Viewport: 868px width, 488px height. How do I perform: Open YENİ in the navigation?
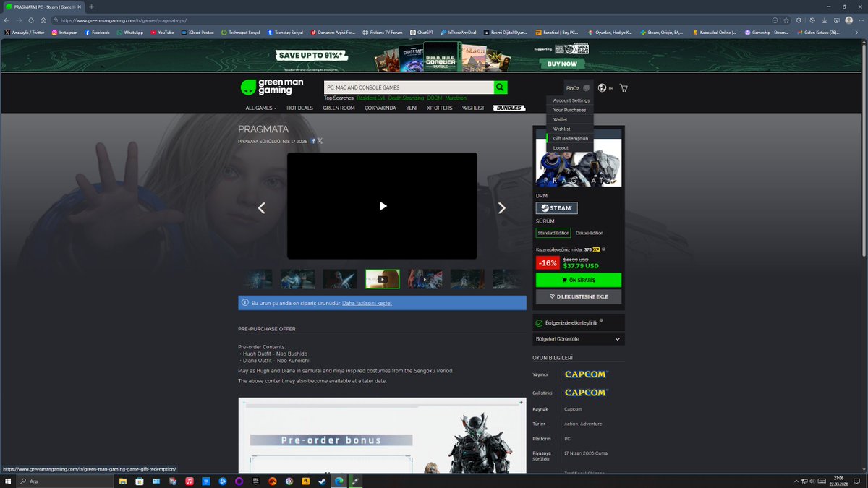[x=412, y=108]
